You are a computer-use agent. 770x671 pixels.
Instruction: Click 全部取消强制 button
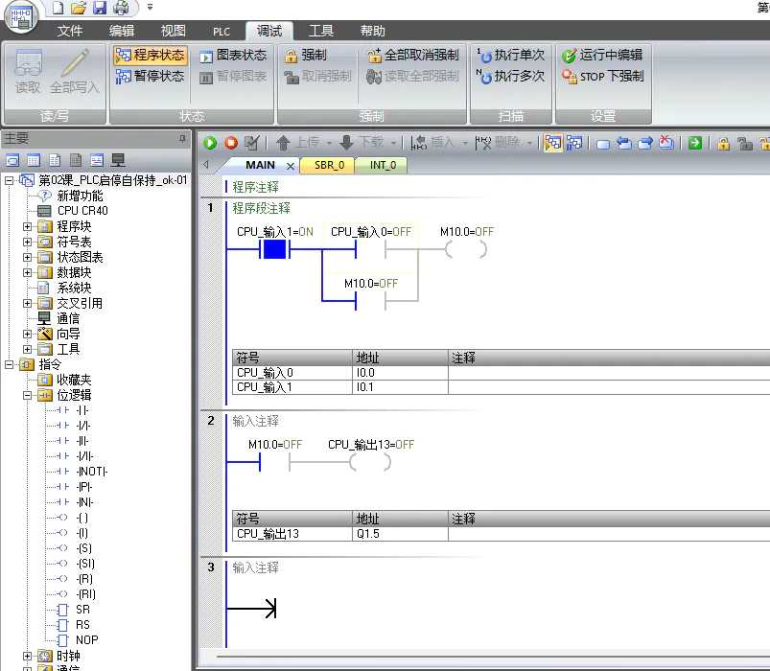(x=413, y=55)
